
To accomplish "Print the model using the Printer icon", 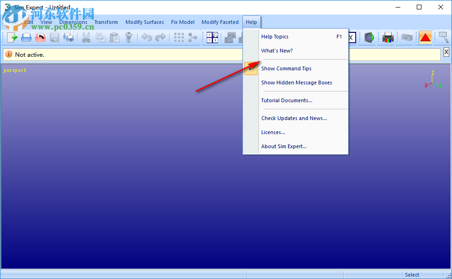I will (387, 38).
